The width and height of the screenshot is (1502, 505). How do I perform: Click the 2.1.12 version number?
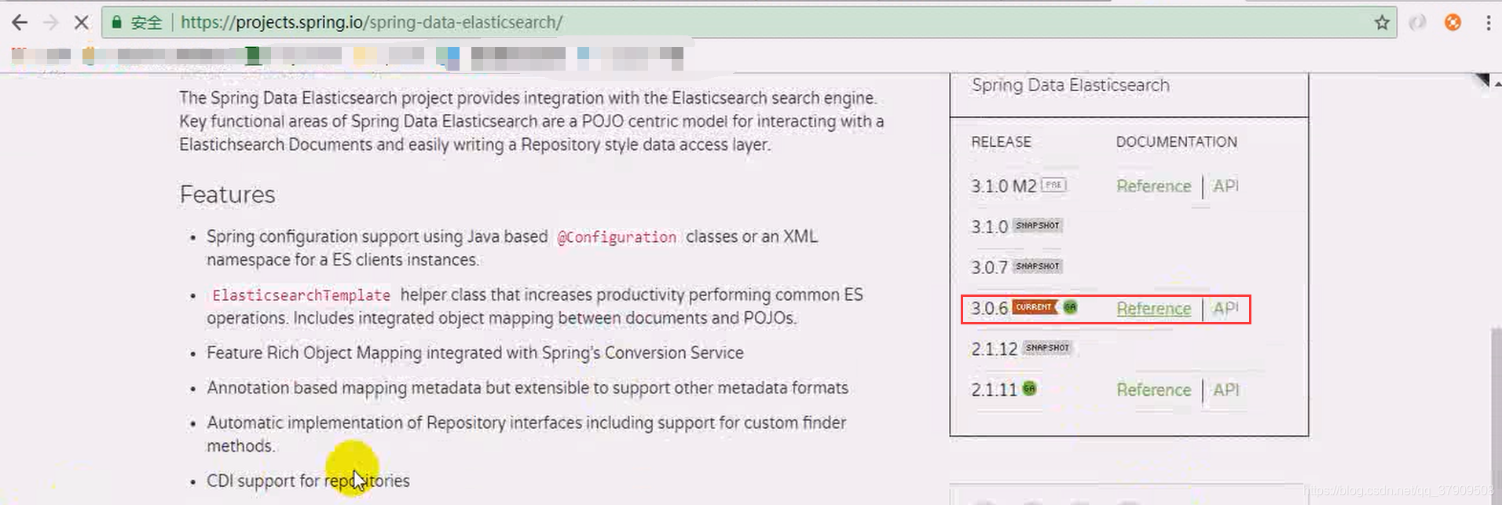pos(994,349)
